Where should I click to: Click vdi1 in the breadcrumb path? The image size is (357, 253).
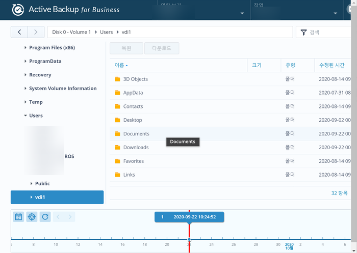(x=126, y=32)
